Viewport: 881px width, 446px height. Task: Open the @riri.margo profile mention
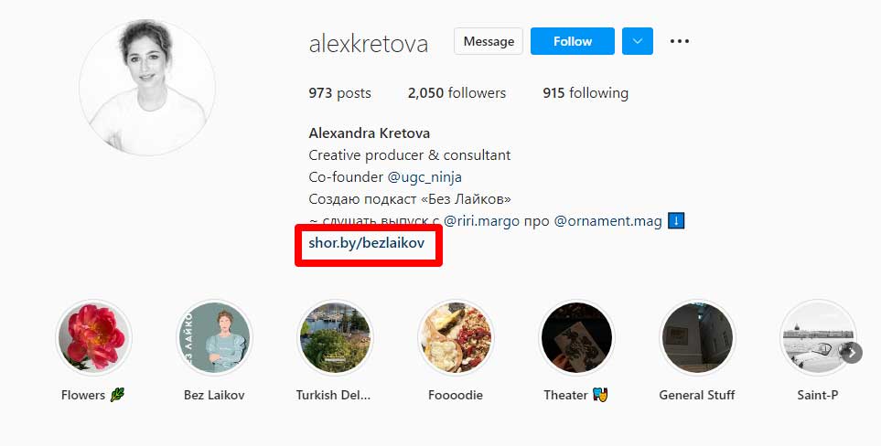[x=481, y=221]
